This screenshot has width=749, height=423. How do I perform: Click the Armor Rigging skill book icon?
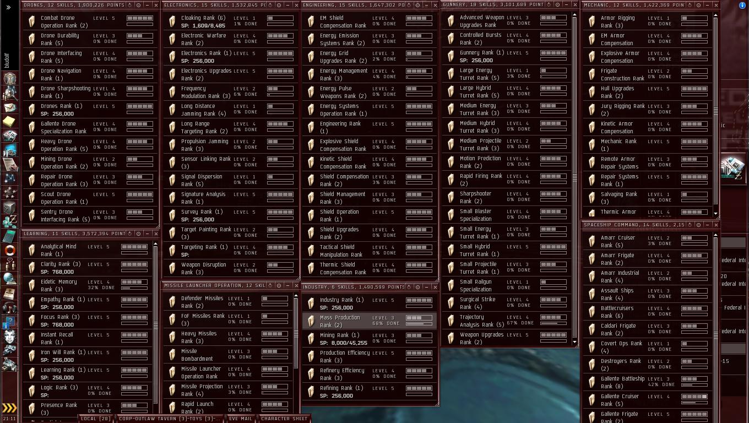592,21
